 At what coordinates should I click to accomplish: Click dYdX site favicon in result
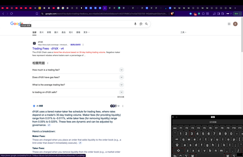[35, 43]
